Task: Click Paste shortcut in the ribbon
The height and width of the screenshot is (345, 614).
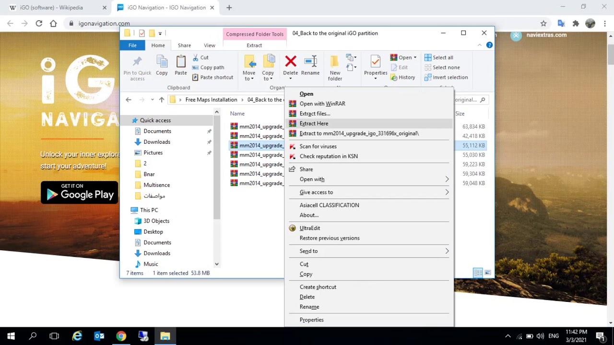Action: pos(213,78)
